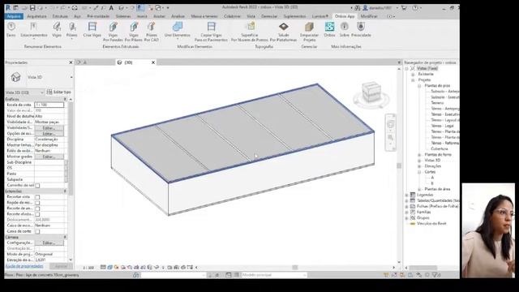This screenshot has height=292, width=519.
Task: Click the drawing area horizontal scrollbar thumb
Action: tap(294, 267)
